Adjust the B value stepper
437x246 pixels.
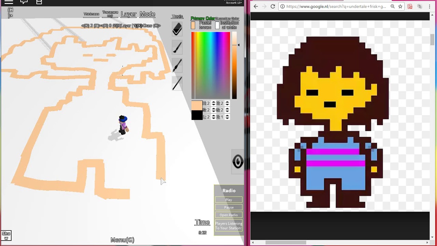click(227, 117)
